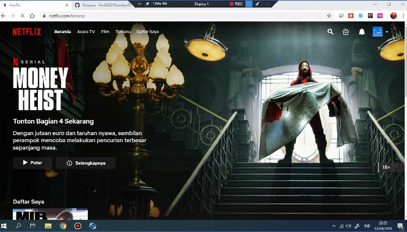Viewport: 407px width, 232px height.
Task: Open the Acara TV section
Action: click(x=86, y=31)
